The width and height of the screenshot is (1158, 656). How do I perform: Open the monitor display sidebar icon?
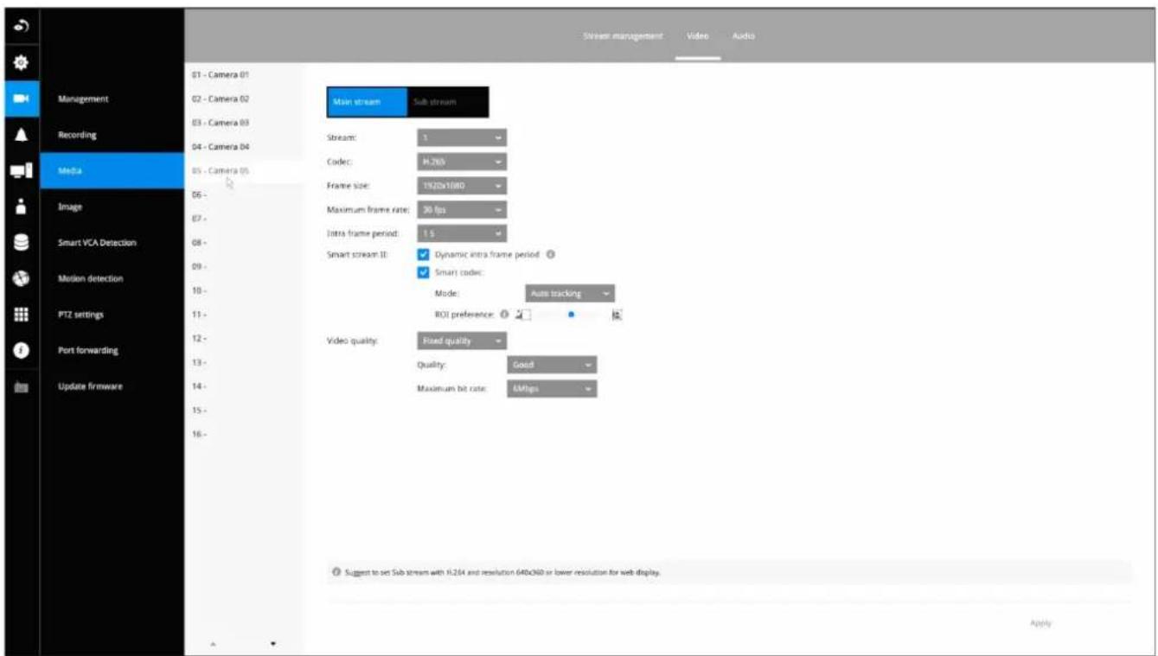pyautogui.click(x=21, y=171)
